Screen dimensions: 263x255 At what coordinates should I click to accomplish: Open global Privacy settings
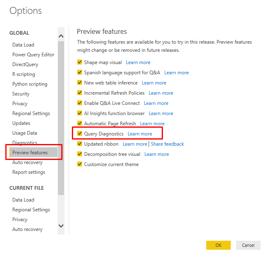[20, 104]
